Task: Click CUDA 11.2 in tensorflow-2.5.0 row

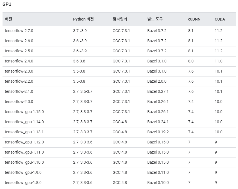Action: click(219, 51)
